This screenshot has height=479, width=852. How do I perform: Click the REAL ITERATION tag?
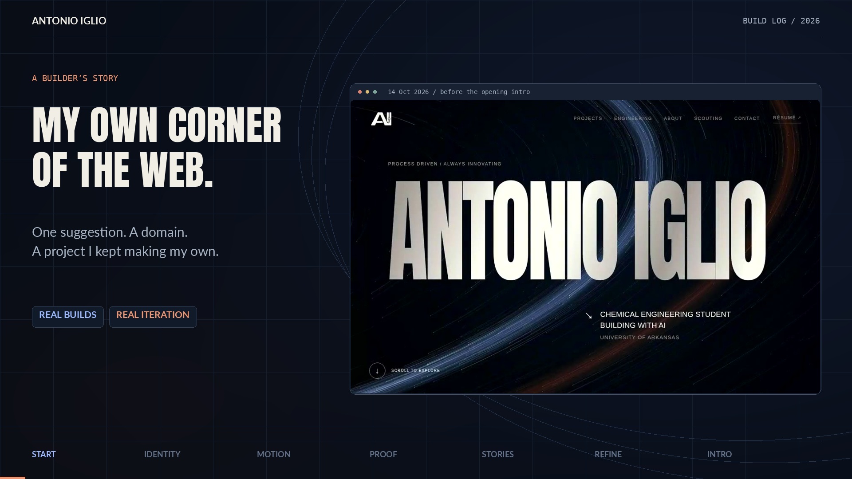[153, 317]
